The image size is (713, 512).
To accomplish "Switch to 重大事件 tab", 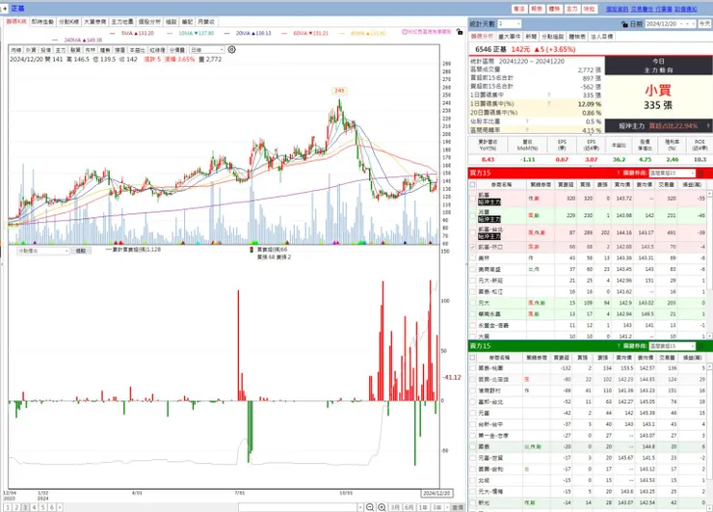I will (x=510, y=37).
